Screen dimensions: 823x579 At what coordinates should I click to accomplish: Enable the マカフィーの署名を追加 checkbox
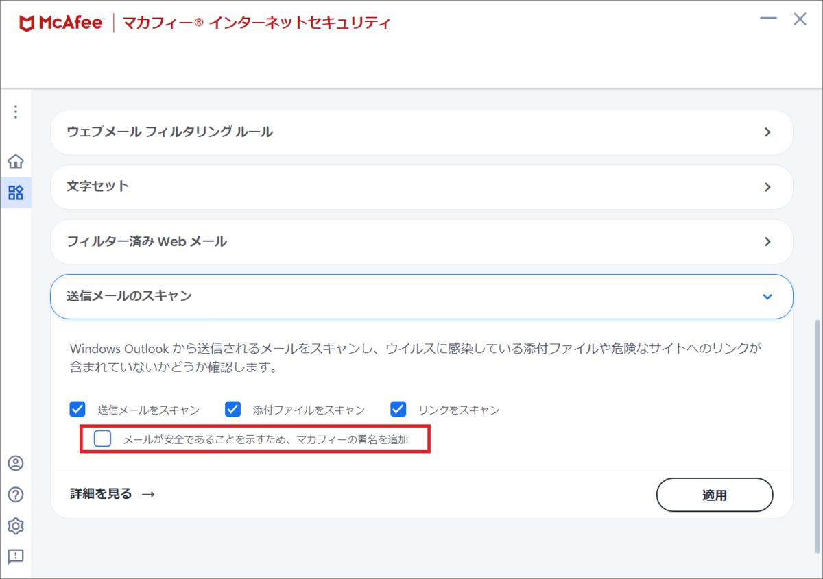(x=102, y=438)
